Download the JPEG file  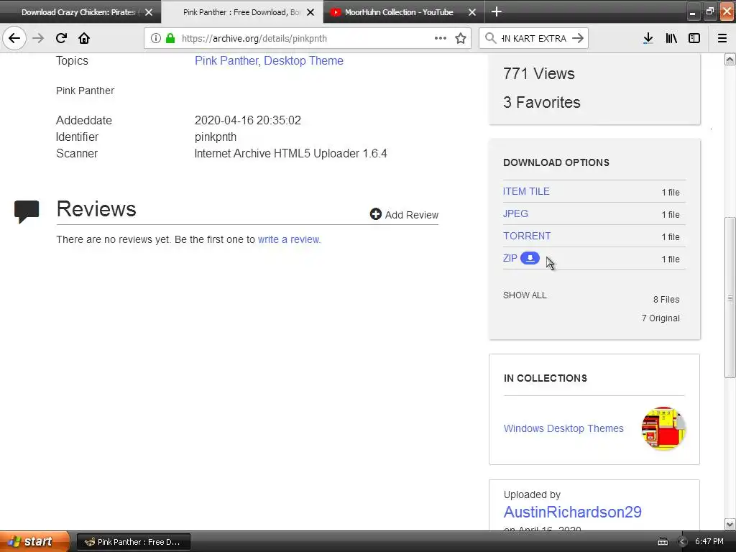(x=515, y=213)
